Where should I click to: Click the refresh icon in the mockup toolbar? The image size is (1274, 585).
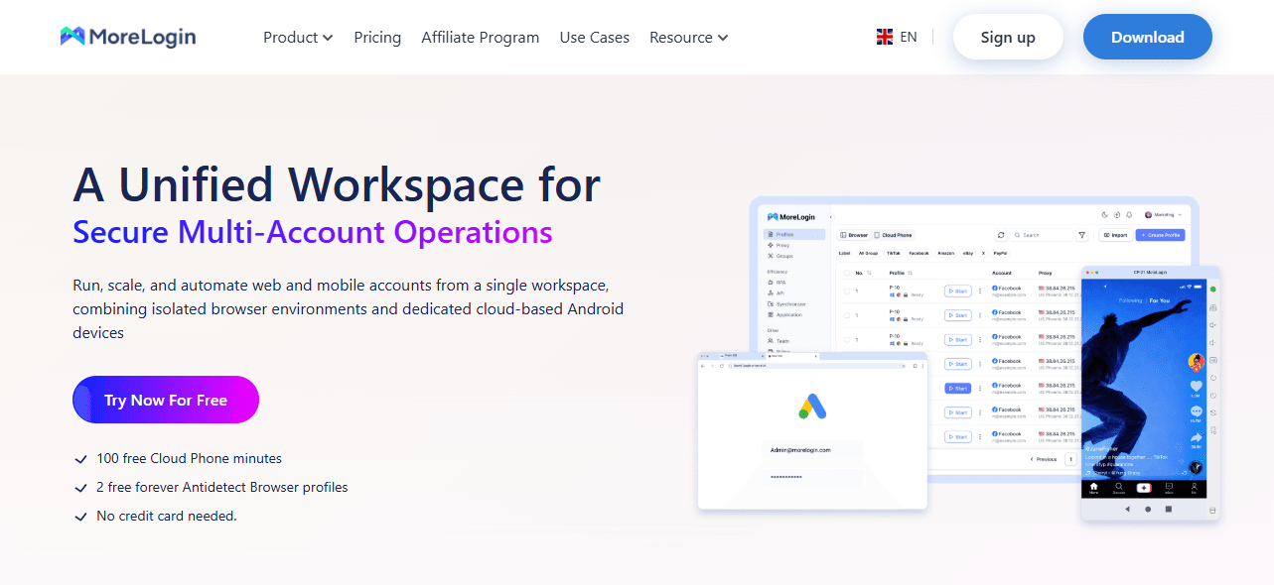tap(1001, 235)
